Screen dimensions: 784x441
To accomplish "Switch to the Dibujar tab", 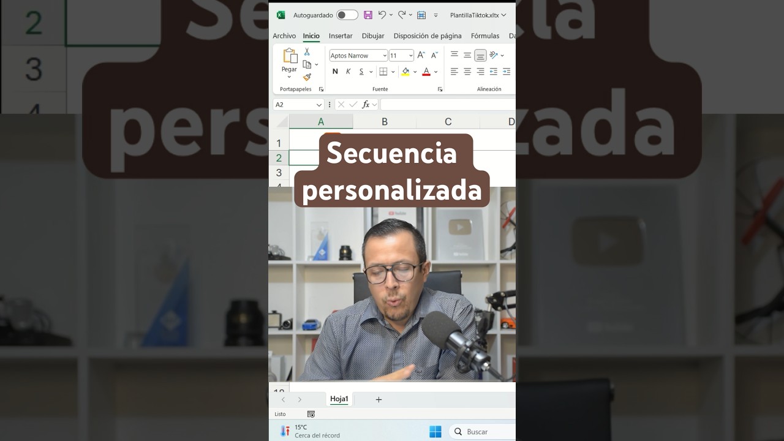I will tap(373, 36).
